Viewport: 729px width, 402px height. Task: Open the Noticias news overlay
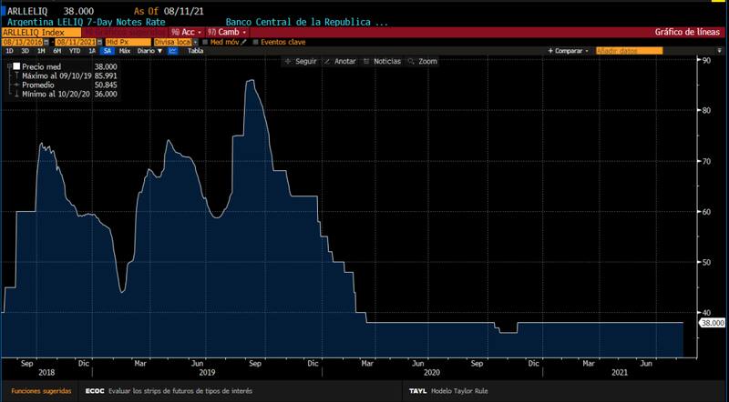[384, 61]
